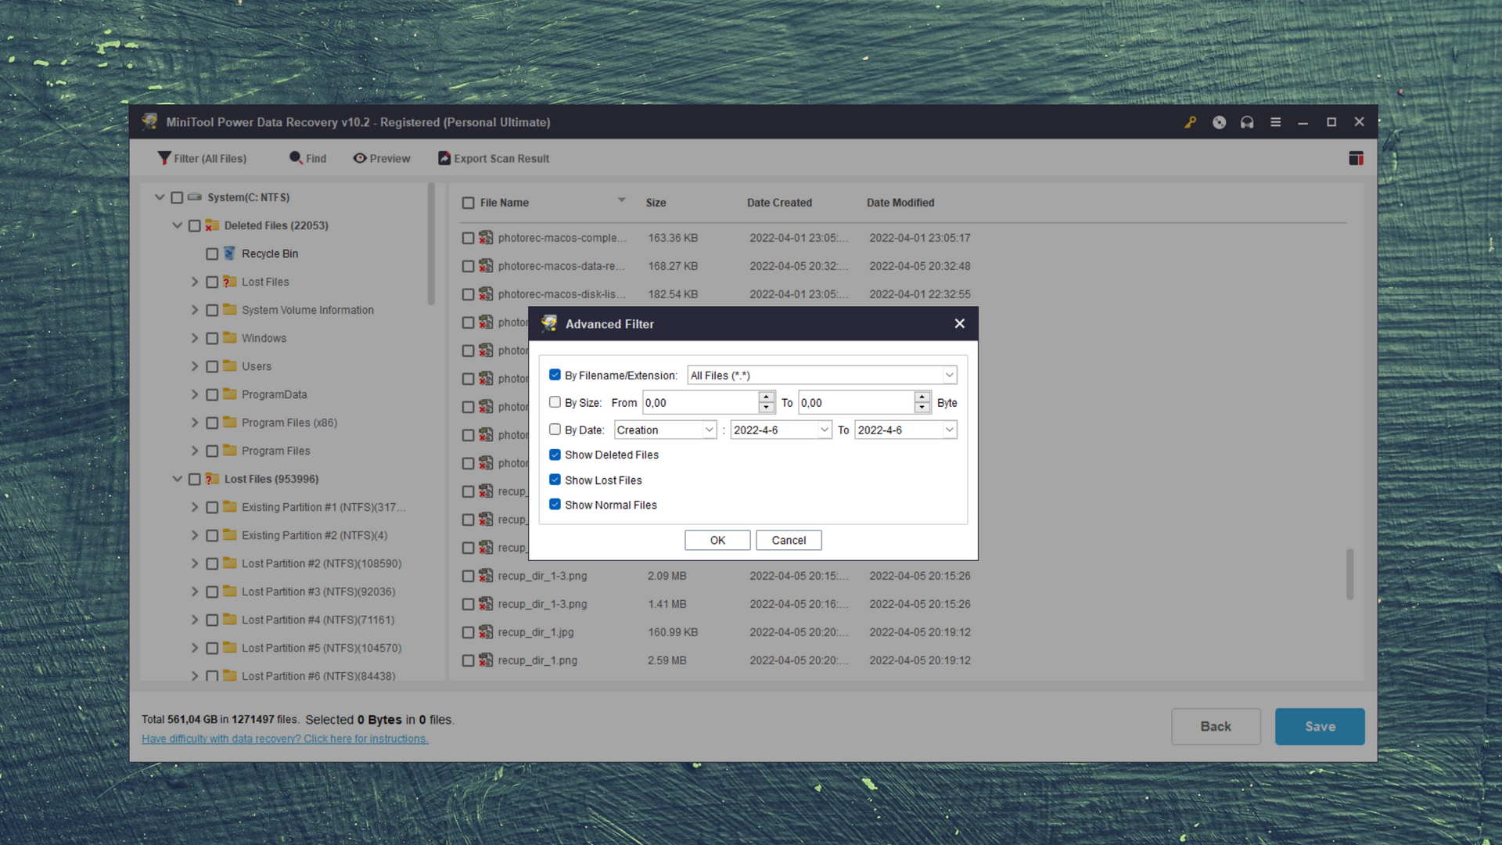Click the Advanced Filter dialog logo icon
The height and width of the screenshot is (845, 1502).
[x=549, y=323]
